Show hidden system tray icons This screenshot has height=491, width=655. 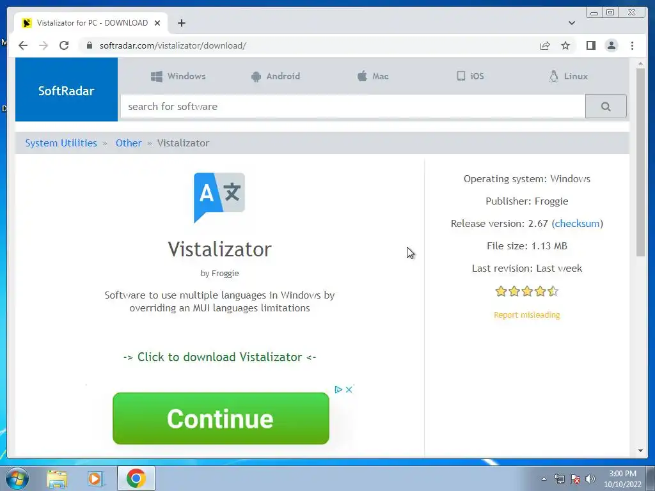coord(544,479)
